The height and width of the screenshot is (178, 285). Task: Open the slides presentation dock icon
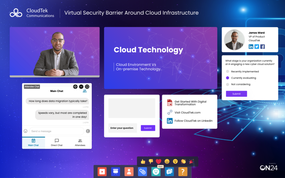[x=116, y=172]
